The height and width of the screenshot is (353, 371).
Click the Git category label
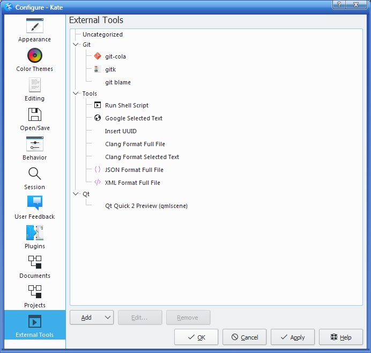[x=87, y=45]
